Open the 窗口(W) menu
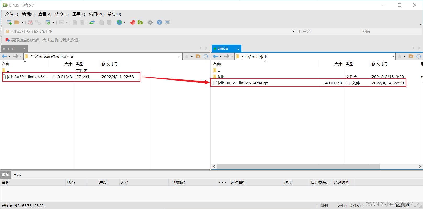This screenshot has height=209, width=423. coord(96,14)
